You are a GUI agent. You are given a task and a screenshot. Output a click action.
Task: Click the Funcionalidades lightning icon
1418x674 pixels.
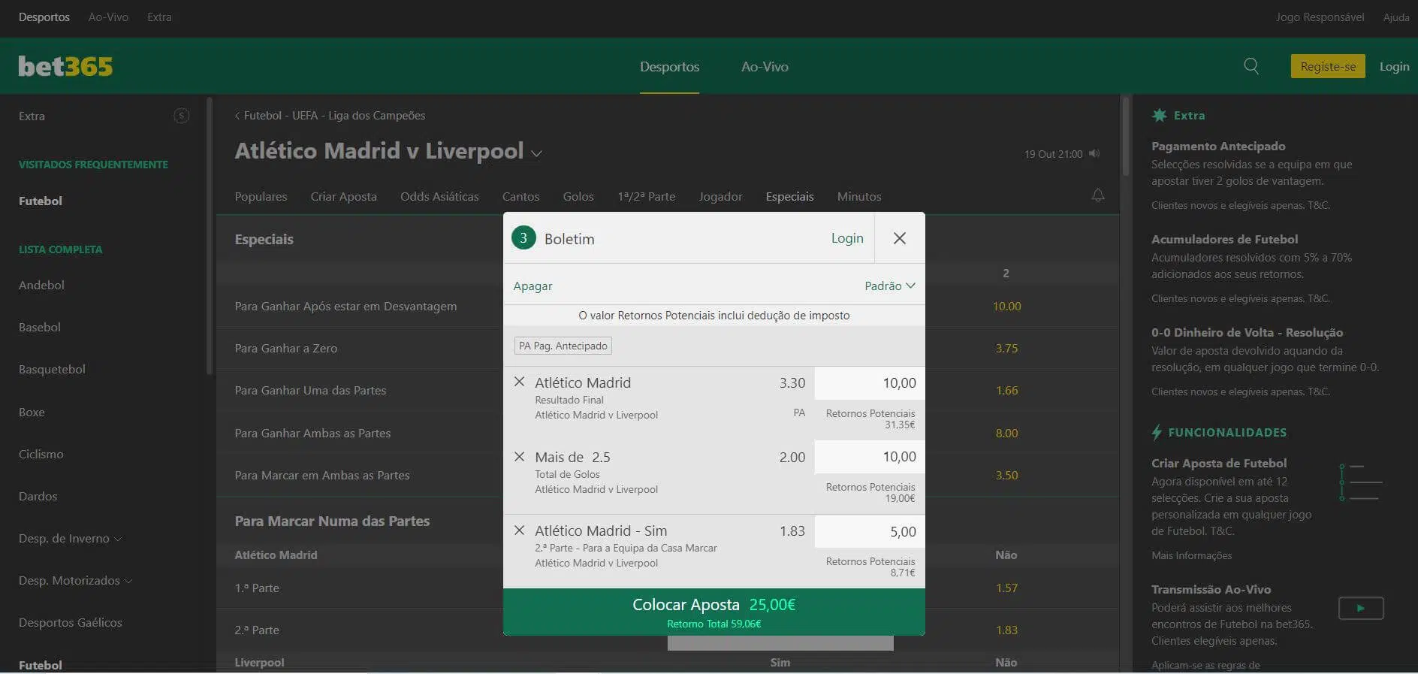click(1157, 432)
